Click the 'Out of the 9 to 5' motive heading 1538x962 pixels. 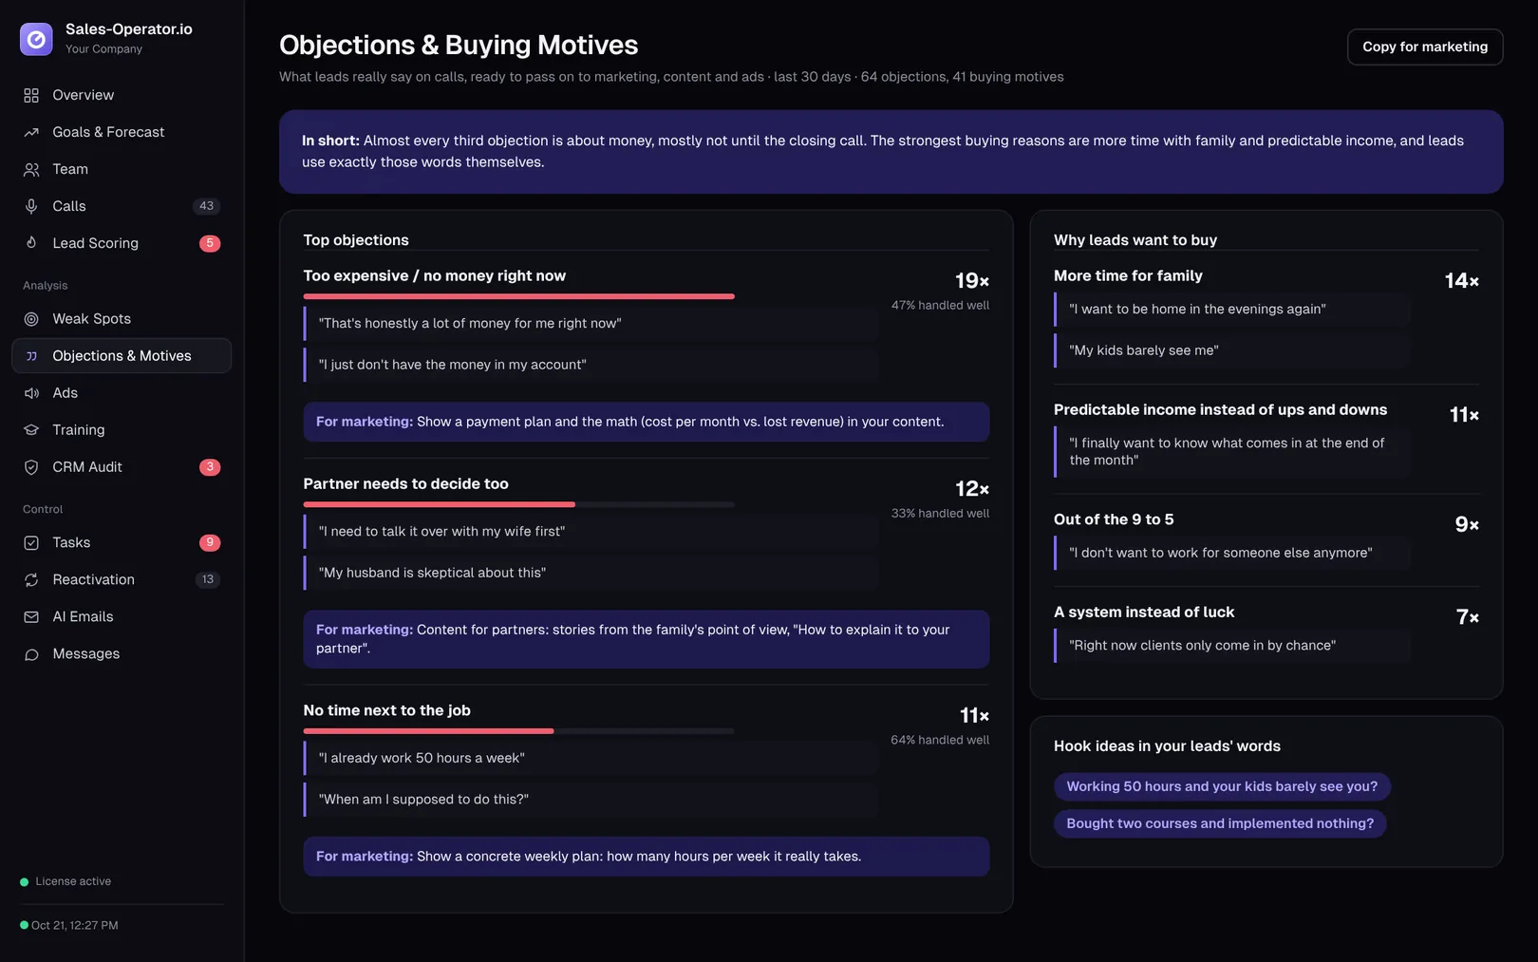point(1114,519)
